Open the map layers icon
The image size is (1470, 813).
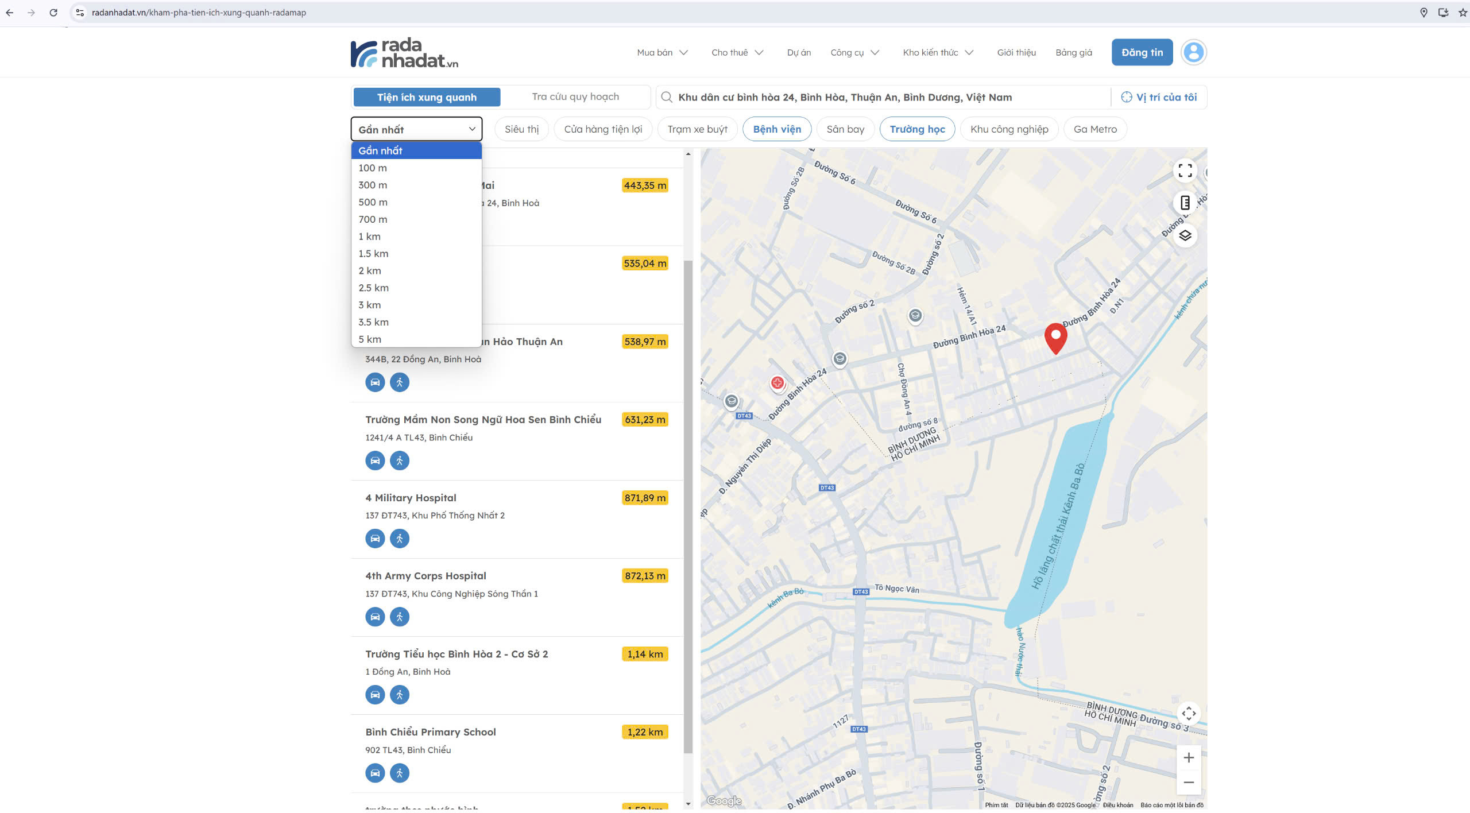(x=1185, y=235)
